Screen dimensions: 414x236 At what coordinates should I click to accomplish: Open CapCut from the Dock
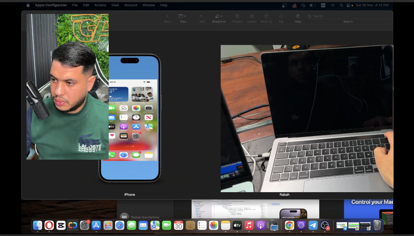[61, 225]
